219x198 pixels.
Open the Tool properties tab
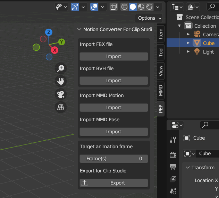pyautogui.click(x=173, y=140)
